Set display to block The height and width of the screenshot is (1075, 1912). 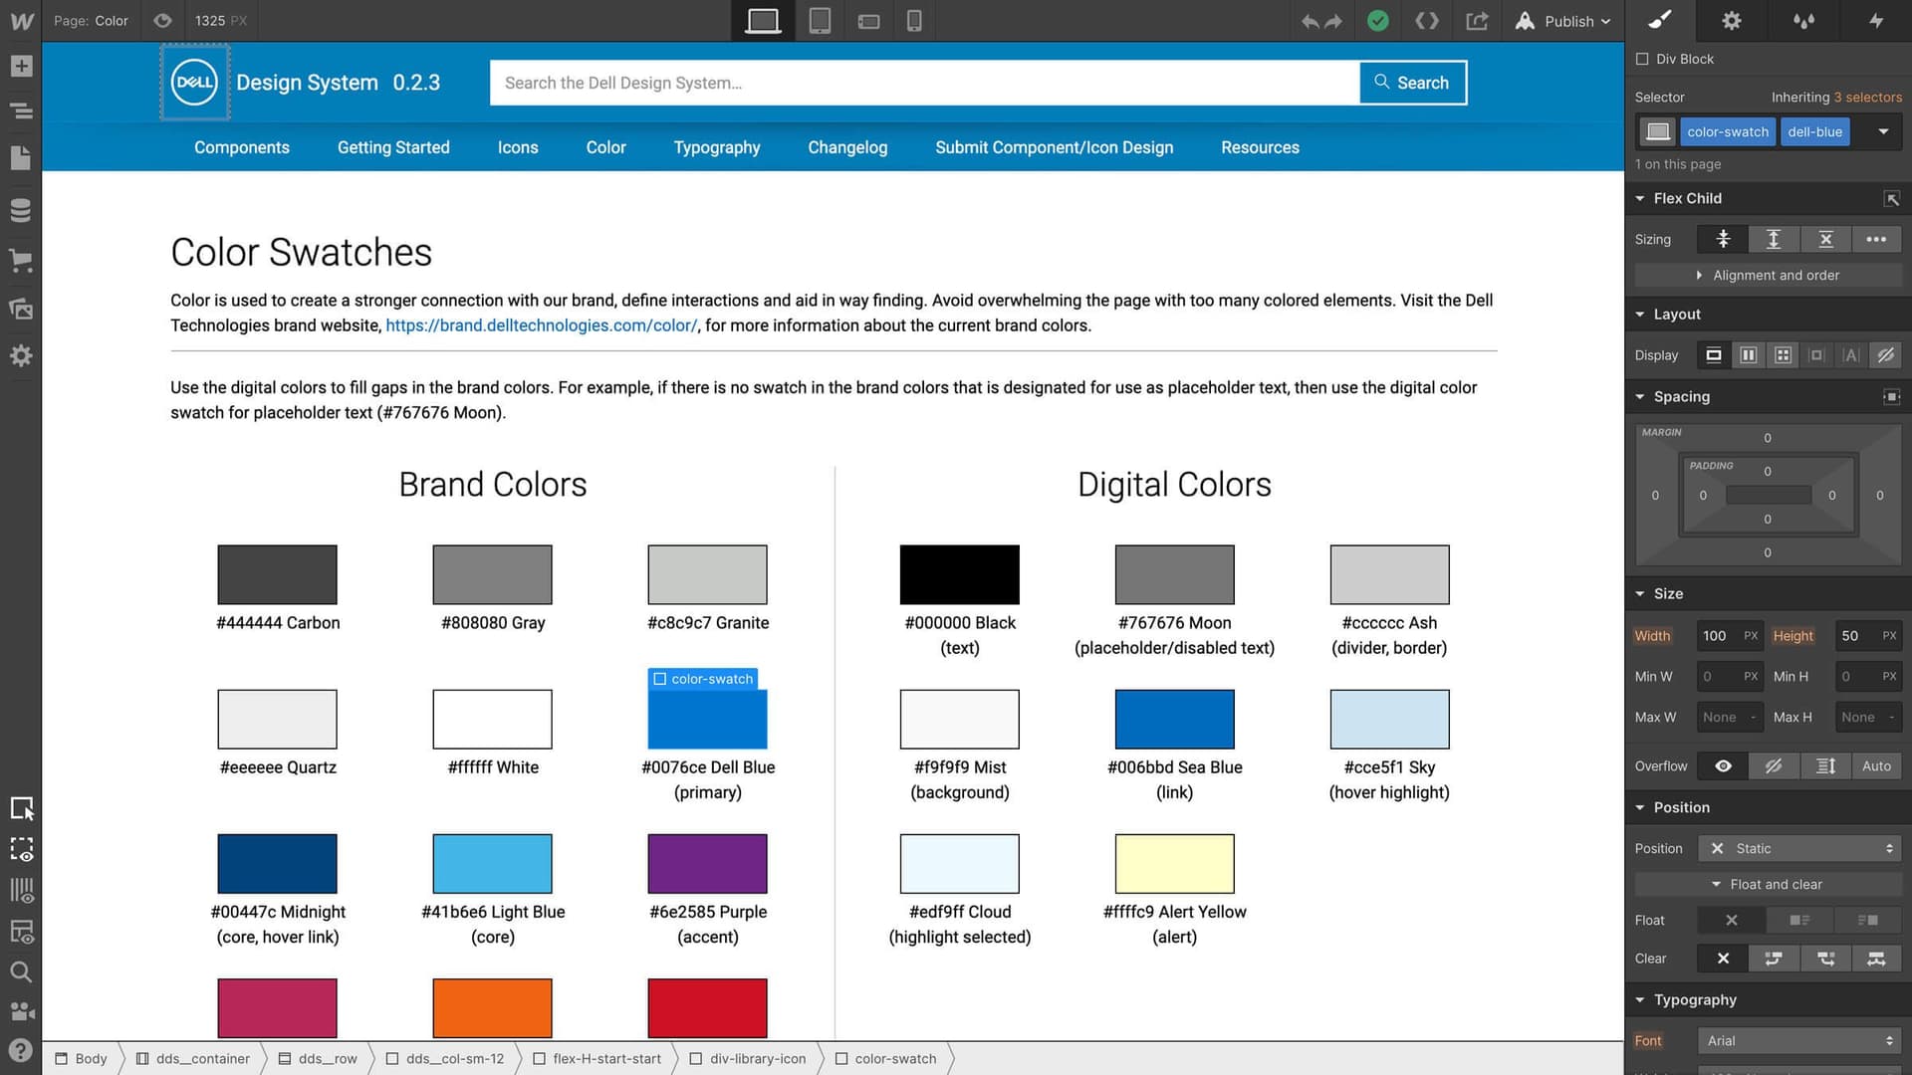tap(1714, 355)
